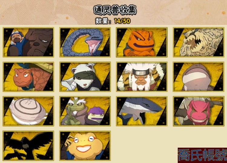Pick the white weasel with eyepatch card
This screenshot has height=163, width=227.
[85, 77]
